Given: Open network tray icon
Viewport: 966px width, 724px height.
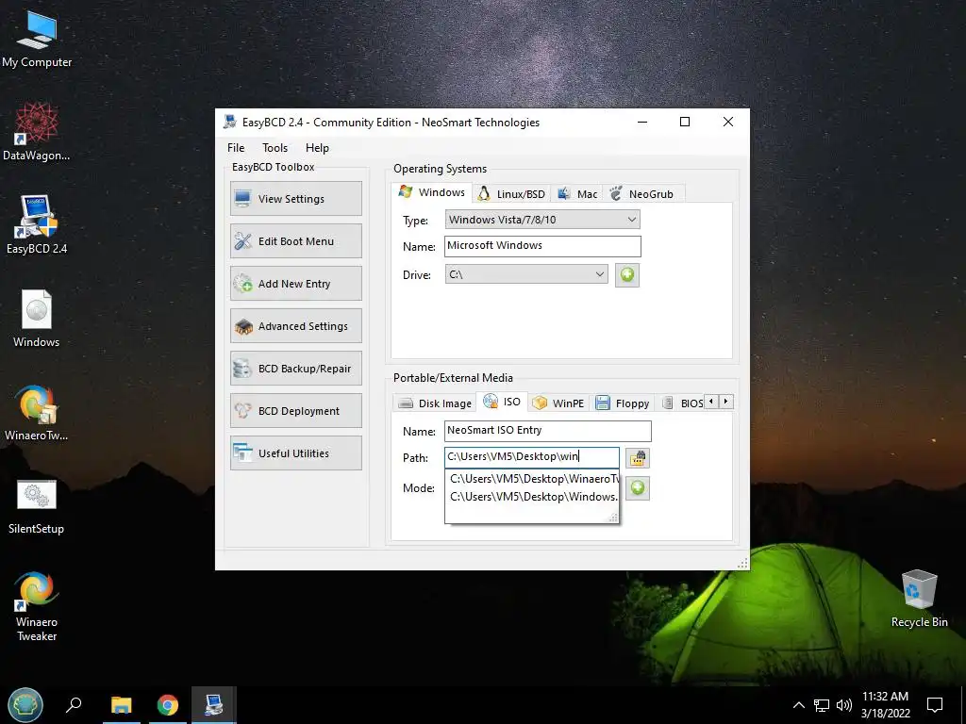Looking at the screenshot, I should pyautogui.click(x=822, y=705).
